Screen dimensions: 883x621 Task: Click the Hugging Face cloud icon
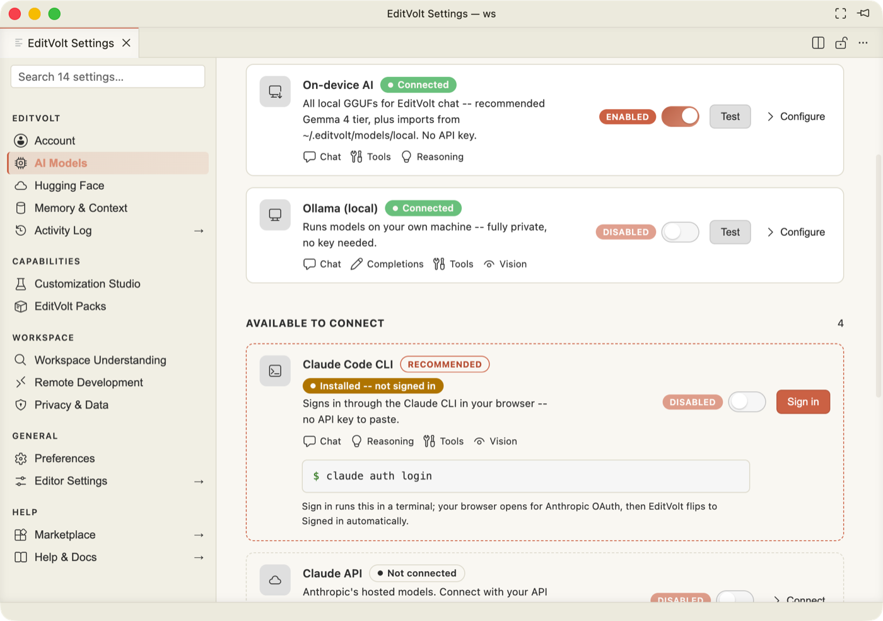click(x=21, y=186)
